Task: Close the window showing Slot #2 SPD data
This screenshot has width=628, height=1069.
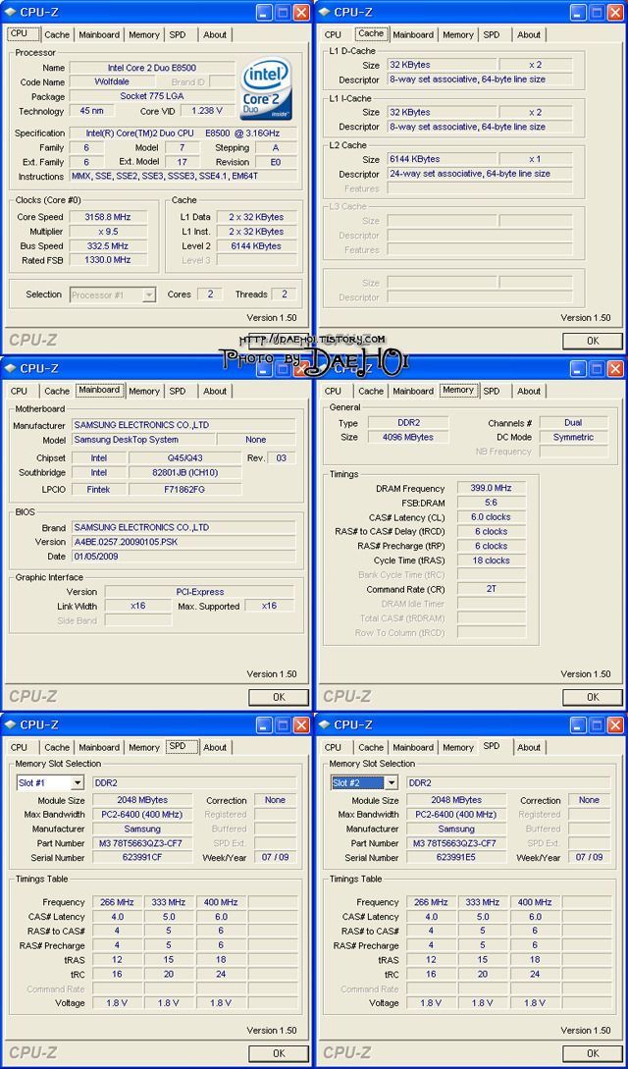Action: pos(615,724)
